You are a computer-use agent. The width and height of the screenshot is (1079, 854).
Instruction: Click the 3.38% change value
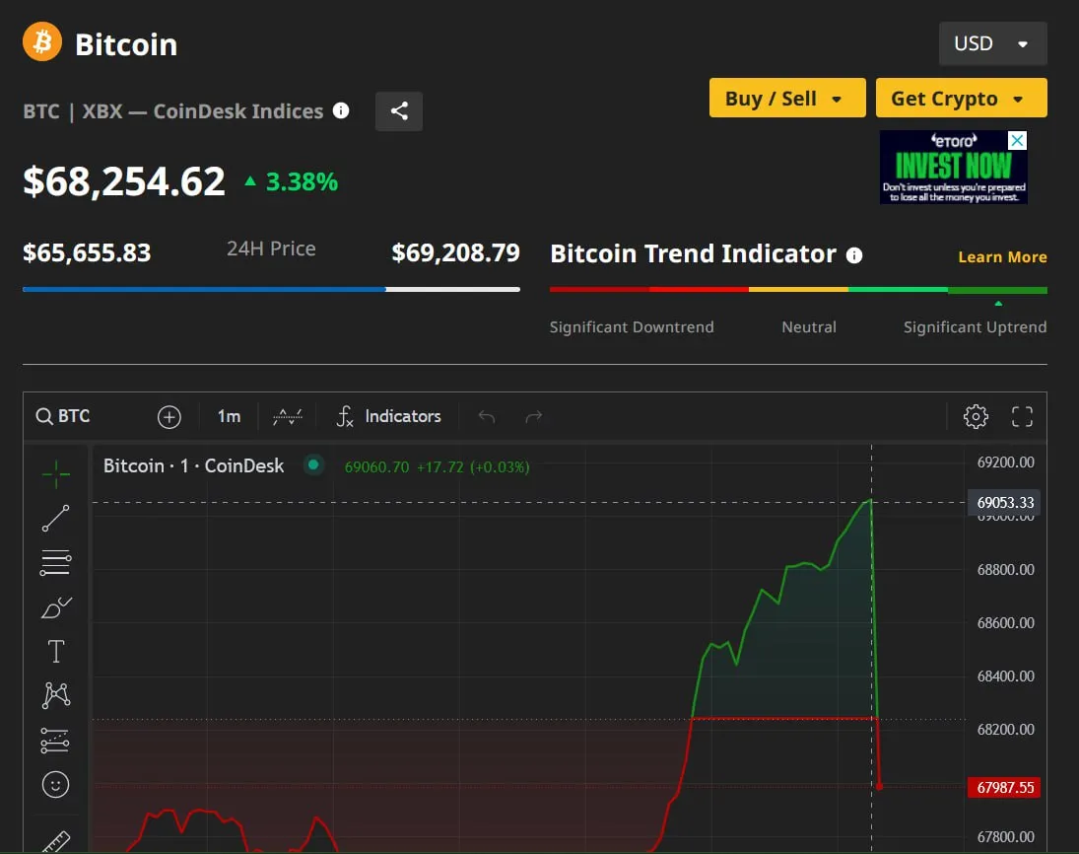[x=302, y=181]
